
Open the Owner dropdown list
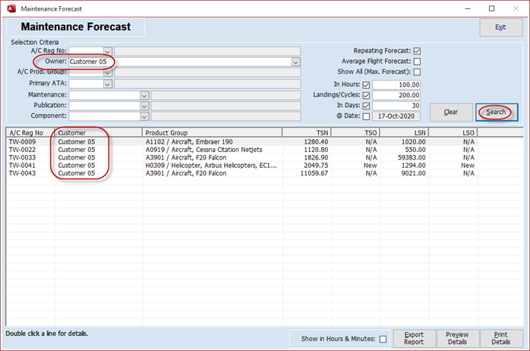click(295, 62)
